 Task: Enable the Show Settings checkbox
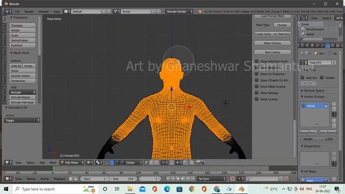[x=257, y=93]
